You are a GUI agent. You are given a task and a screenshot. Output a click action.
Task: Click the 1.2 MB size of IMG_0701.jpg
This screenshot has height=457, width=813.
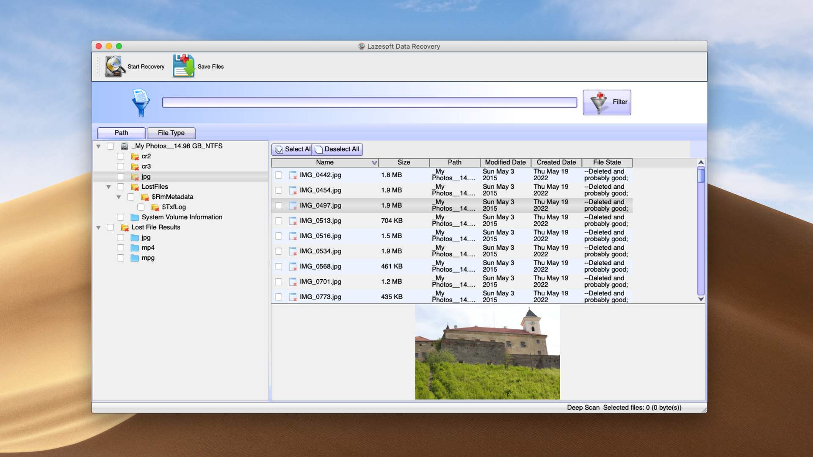click(391, 282)
